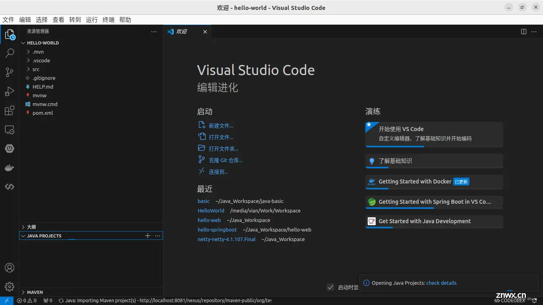This screenshot has height=305, width=543.
Task: Expand the src folder
Action: (x=91, y=69)
